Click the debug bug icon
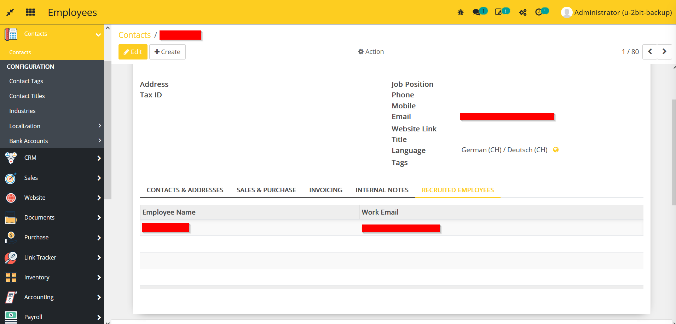This screenshot has height=324, width=676. point(460,12)
